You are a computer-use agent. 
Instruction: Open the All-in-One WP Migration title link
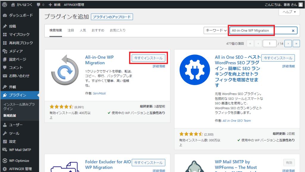click(99, 60)
